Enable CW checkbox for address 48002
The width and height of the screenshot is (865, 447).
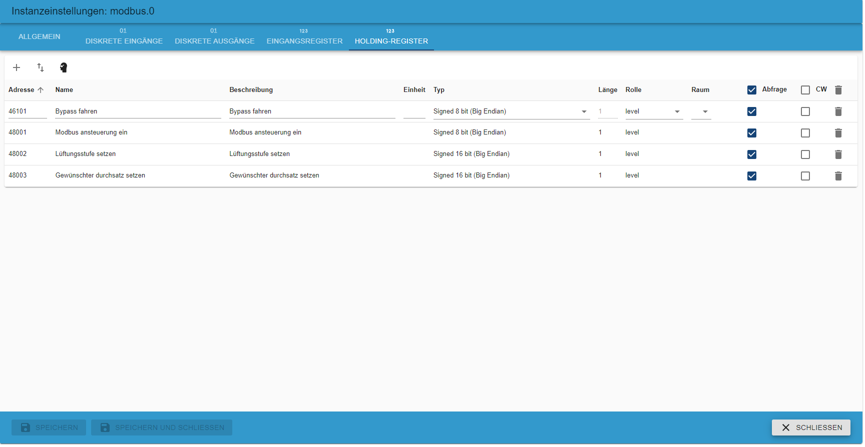pyautogui.click(x=805, y=154)
